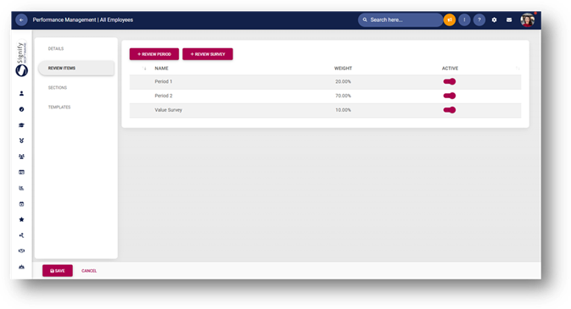Open the compass sidebar icon
The image size is (571, 309).
(21, 109)
